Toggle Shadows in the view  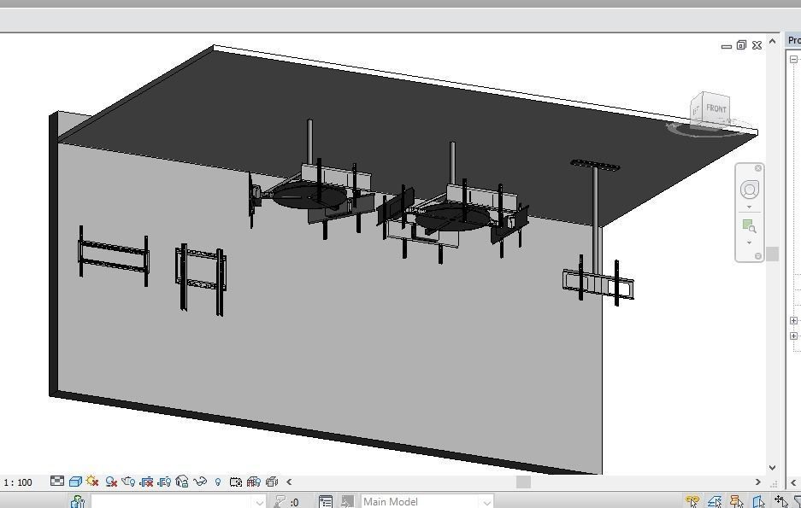110,482
